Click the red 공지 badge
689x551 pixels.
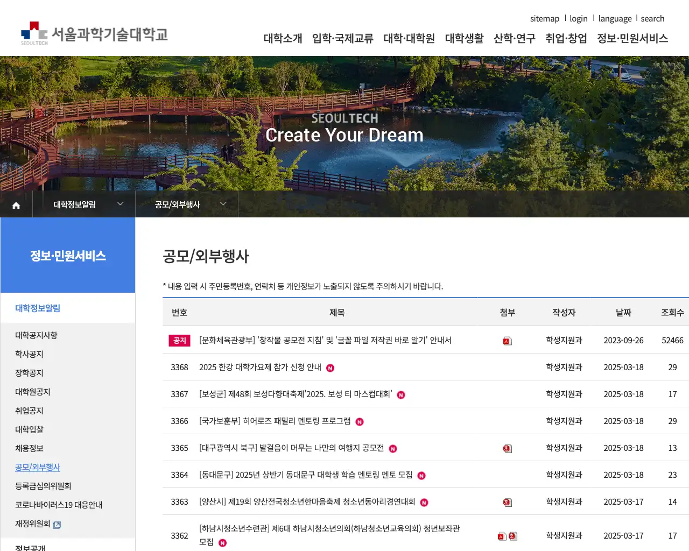pyautogui.click(x=179, y=341)
